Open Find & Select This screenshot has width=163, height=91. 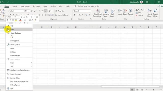pyautogui.click(x=155, y=13)
